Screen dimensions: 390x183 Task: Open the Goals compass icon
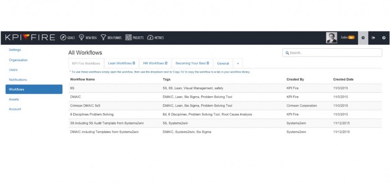tap(63, 38)
